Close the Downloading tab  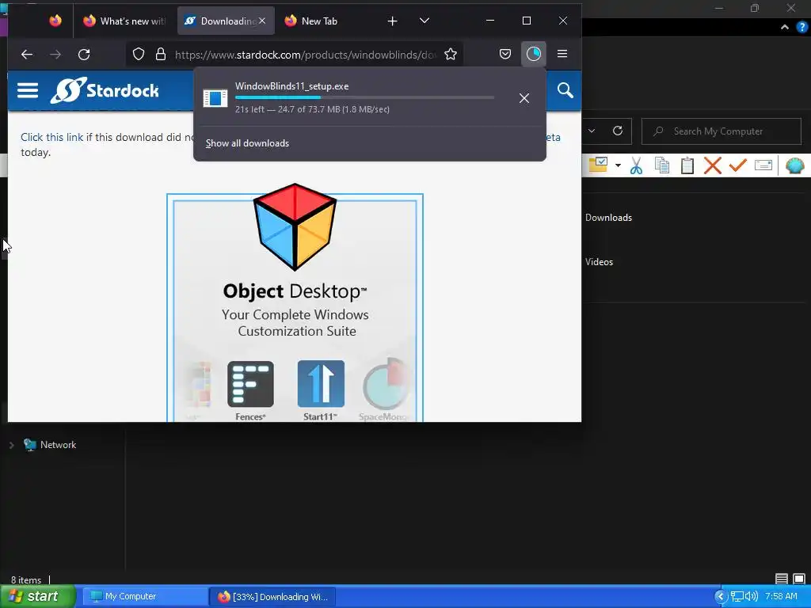[262, 21]
